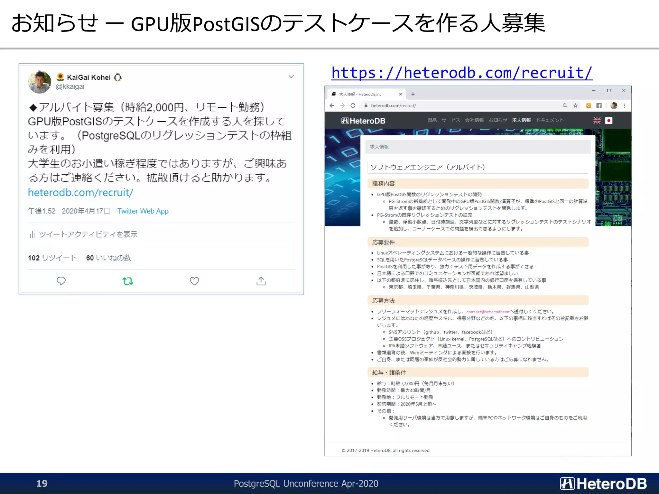Open the ドキュメント menu item
659x494 pixels.
(550, 120)
